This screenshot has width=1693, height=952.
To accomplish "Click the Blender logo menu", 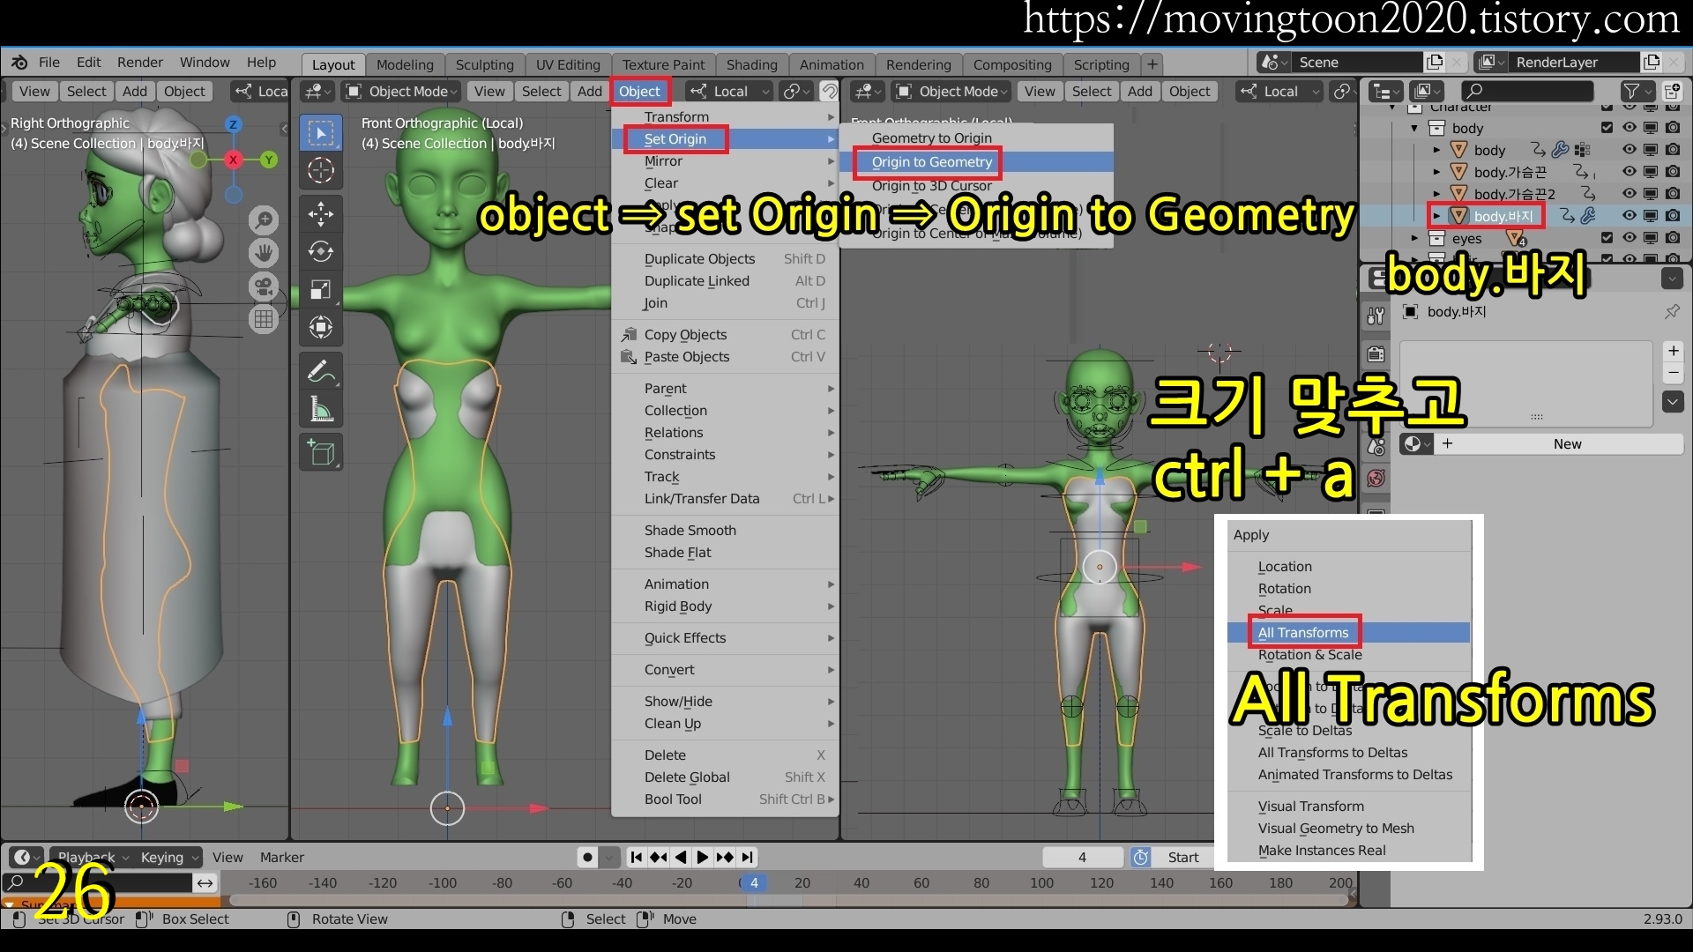I will [20, 63].
